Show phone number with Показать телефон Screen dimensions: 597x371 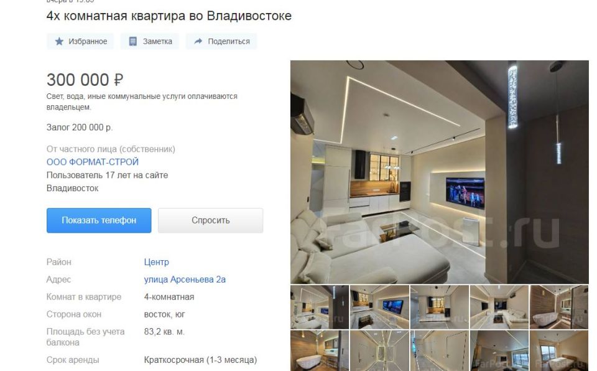coord(99,220)
